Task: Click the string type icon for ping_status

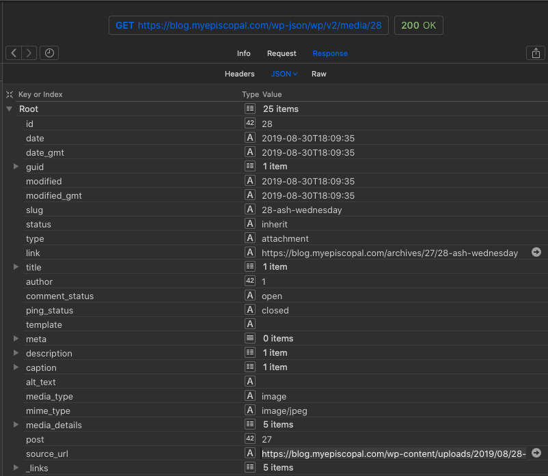Action: 250,310
